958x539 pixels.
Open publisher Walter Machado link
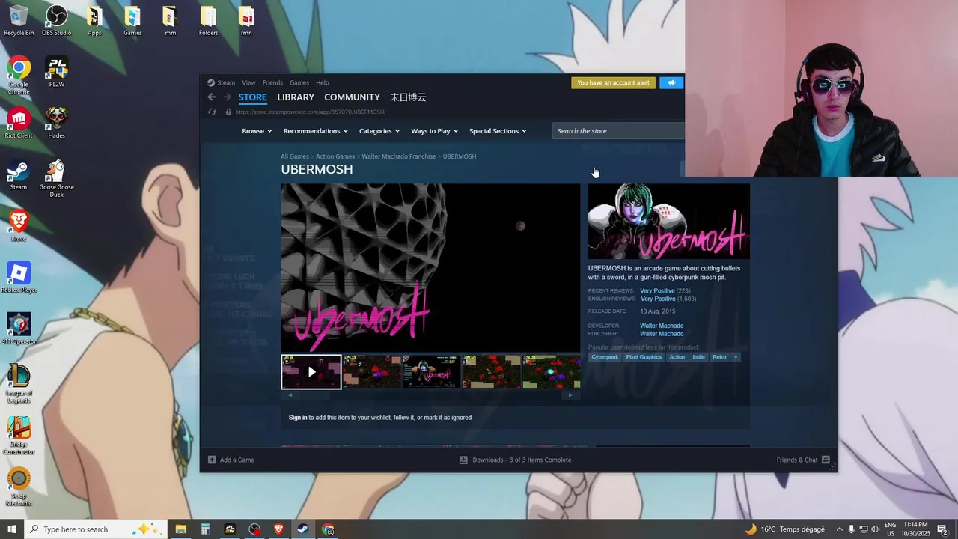[662, 334]
